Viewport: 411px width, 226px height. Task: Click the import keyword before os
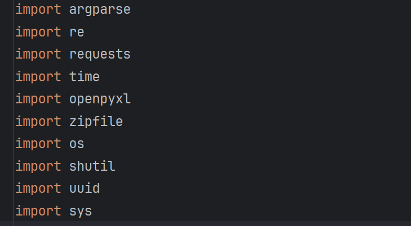38,144
